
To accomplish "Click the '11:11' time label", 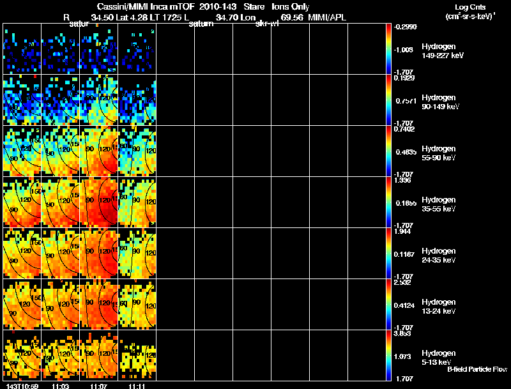I will pyautogui.click(x=137, y=386).
